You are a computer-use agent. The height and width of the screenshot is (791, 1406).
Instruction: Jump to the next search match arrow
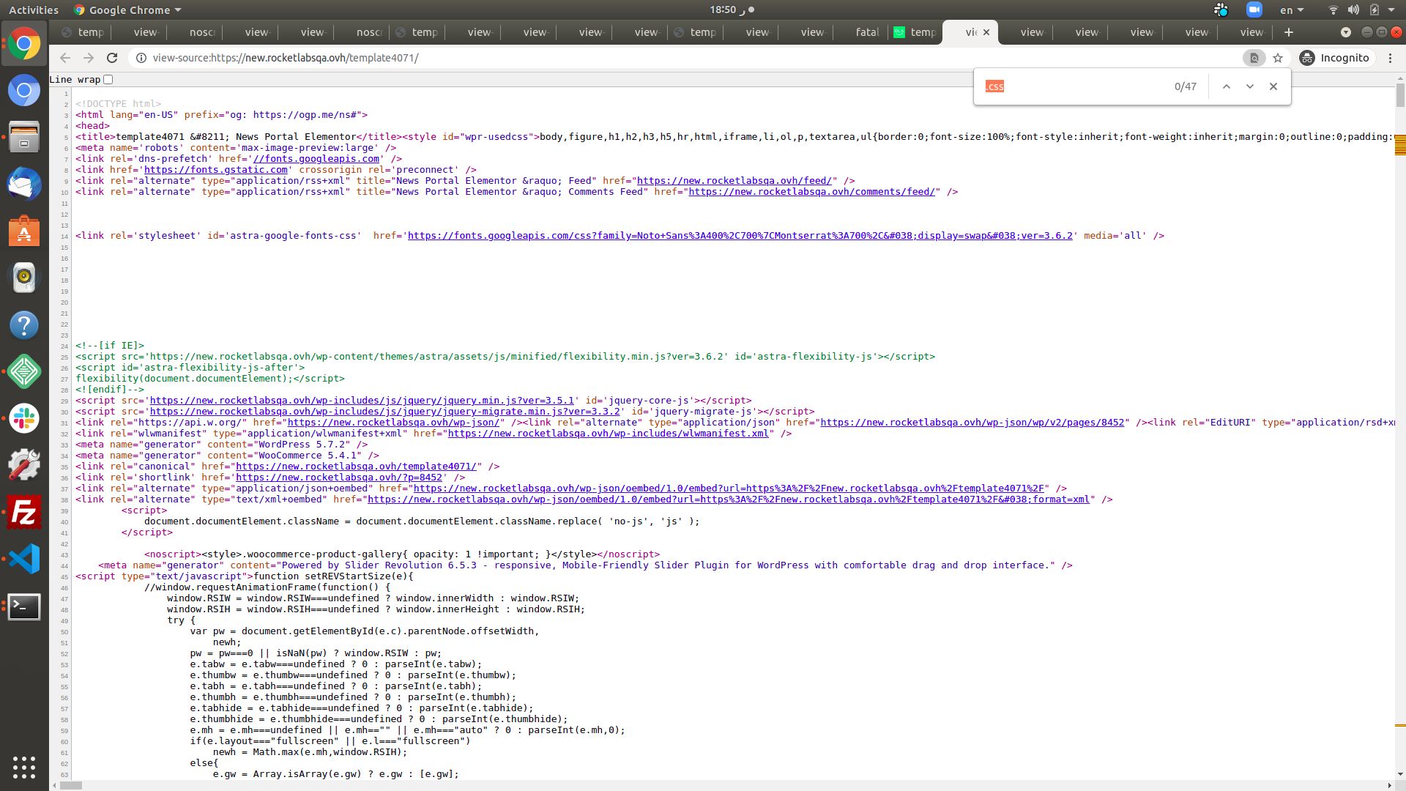pyautogui.click(x=1250, y=86)
